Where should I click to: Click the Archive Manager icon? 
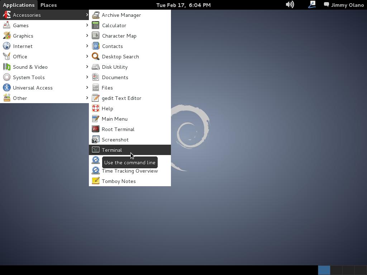(x=95, y=15)
